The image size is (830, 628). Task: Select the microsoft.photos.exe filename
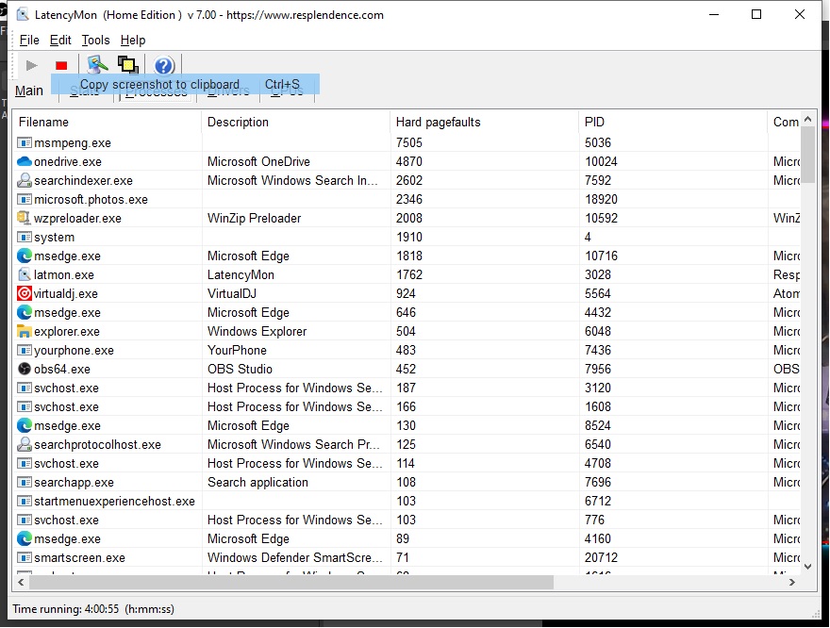[91, 200]
